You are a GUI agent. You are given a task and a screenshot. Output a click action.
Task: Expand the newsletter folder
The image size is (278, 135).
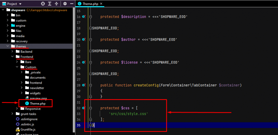pyautogui.click(x=22, y=88)
